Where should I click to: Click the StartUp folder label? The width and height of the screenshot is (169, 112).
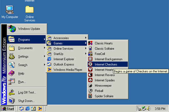click(x=58, y=54)
